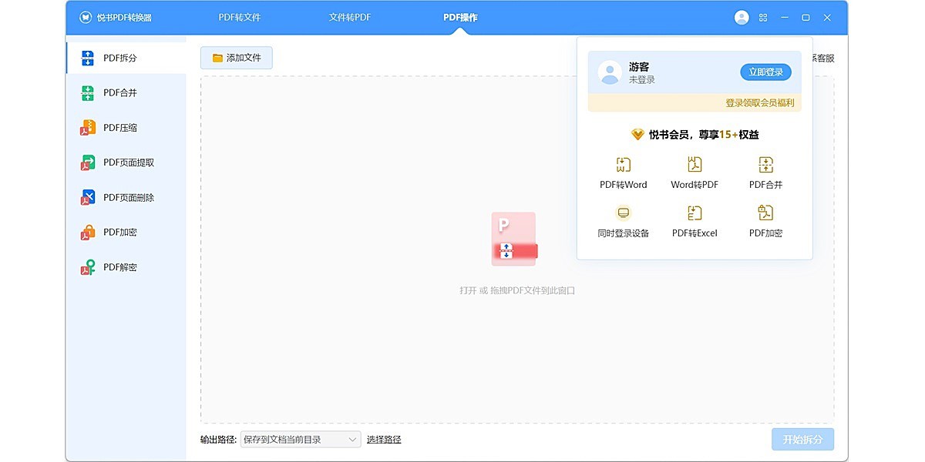Click the 添加文件 add file button

(x=236, y=57)
